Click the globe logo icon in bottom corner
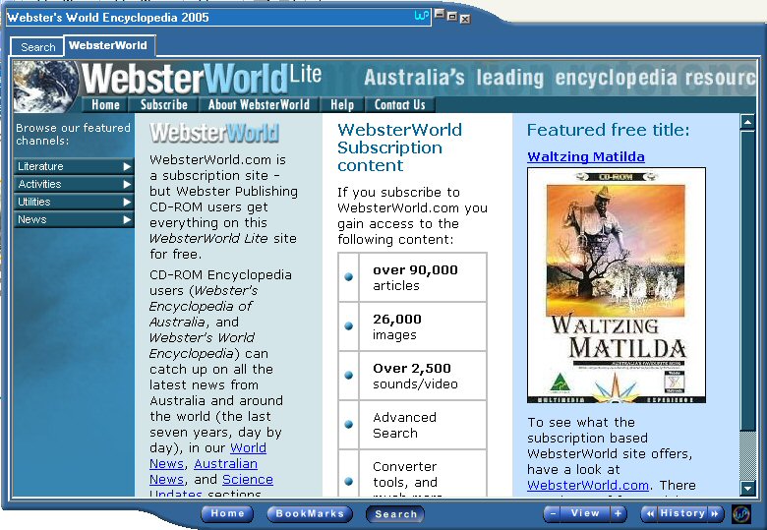This screenshot has height=530, width=767. tap(741, 514)
